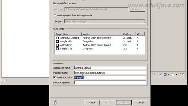Click the Finish button
This screenshot has height=106, width=188.
click(x=124, y=102)
